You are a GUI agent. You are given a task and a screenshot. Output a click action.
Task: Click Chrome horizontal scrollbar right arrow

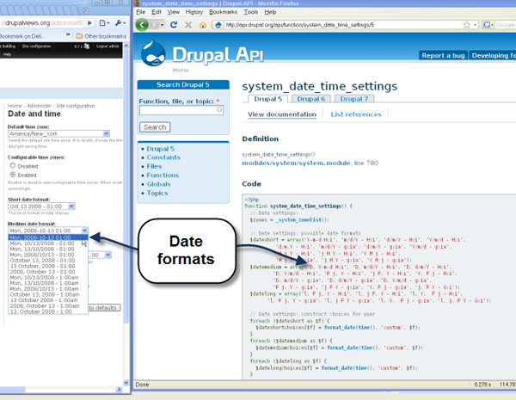pos(120,390)
